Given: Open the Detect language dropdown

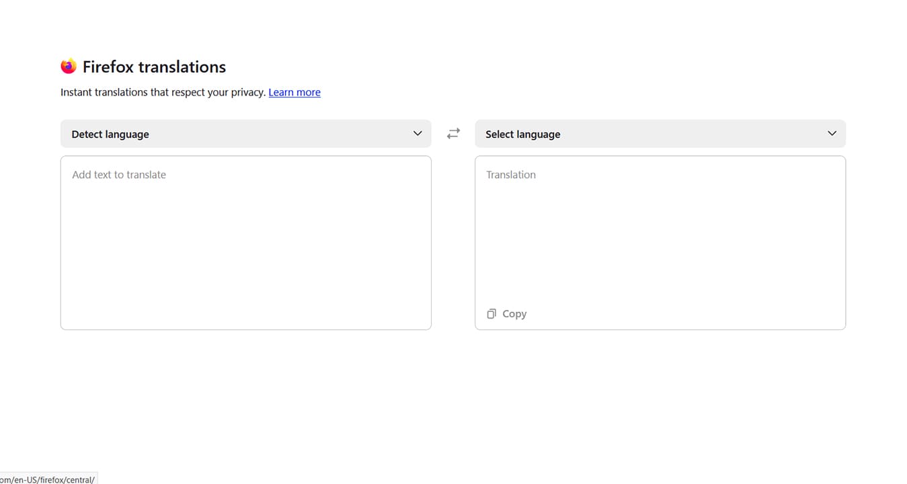Looking at the screenshot, I should point(246,134).
